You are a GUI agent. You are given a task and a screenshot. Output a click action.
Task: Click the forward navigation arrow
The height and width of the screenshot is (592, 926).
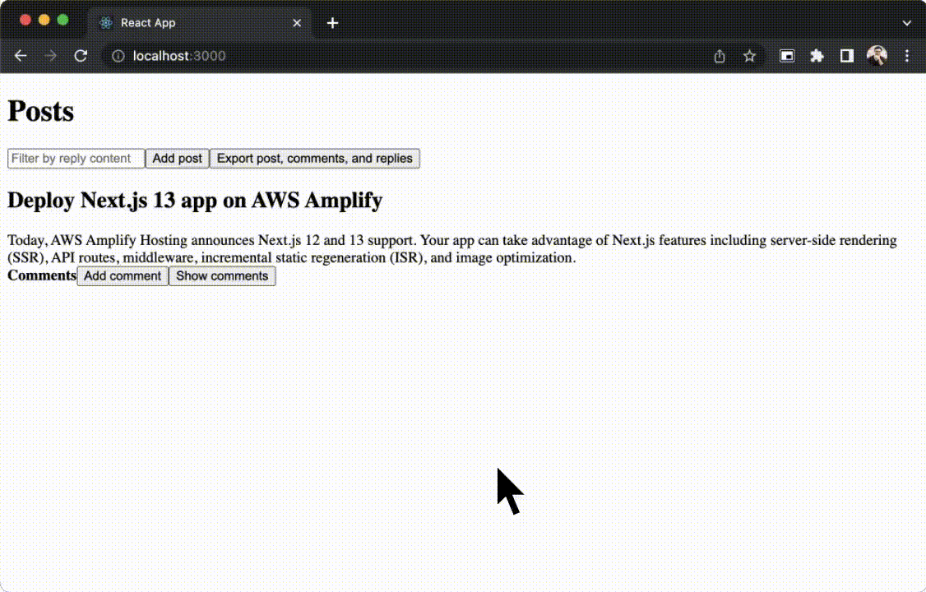50,56
